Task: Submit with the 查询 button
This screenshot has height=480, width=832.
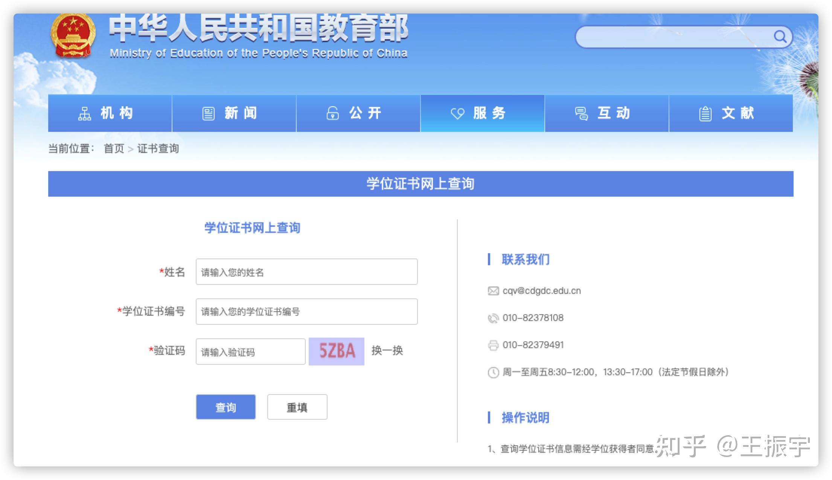Action: pyautogui.click(x=226, y=407)
